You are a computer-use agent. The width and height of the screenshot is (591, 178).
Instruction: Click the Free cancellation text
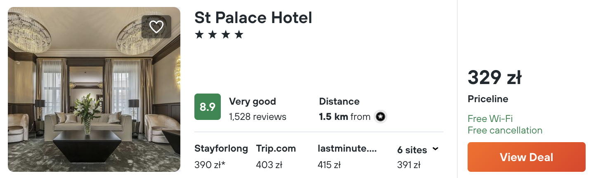pyautogui.click(x=505, y=131)
